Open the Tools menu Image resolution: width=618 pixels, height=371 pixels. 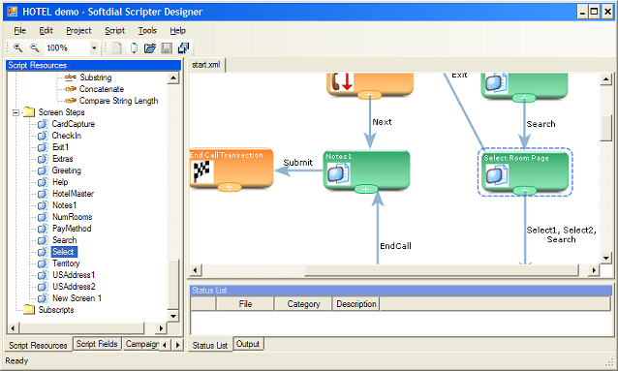coord(147,30)
